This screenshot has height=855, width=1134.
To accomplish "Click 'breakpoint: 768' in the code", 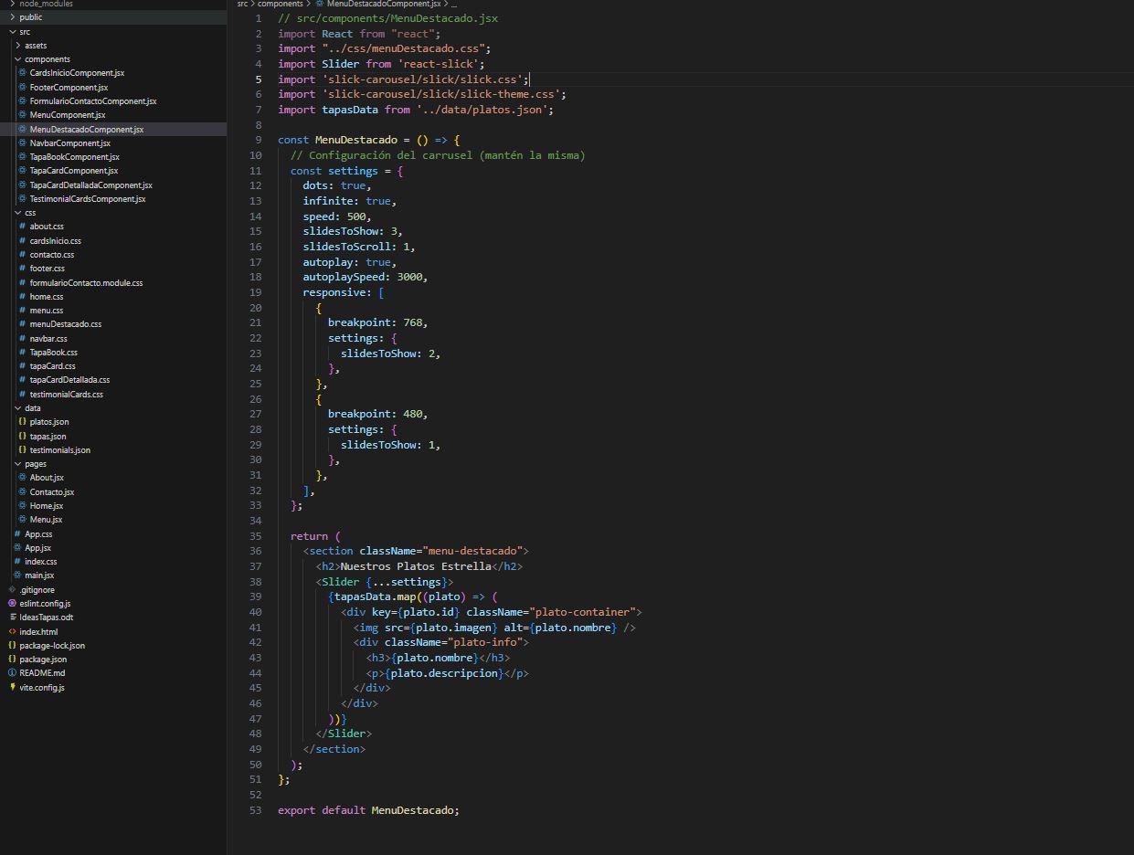I will click(376, 322).
